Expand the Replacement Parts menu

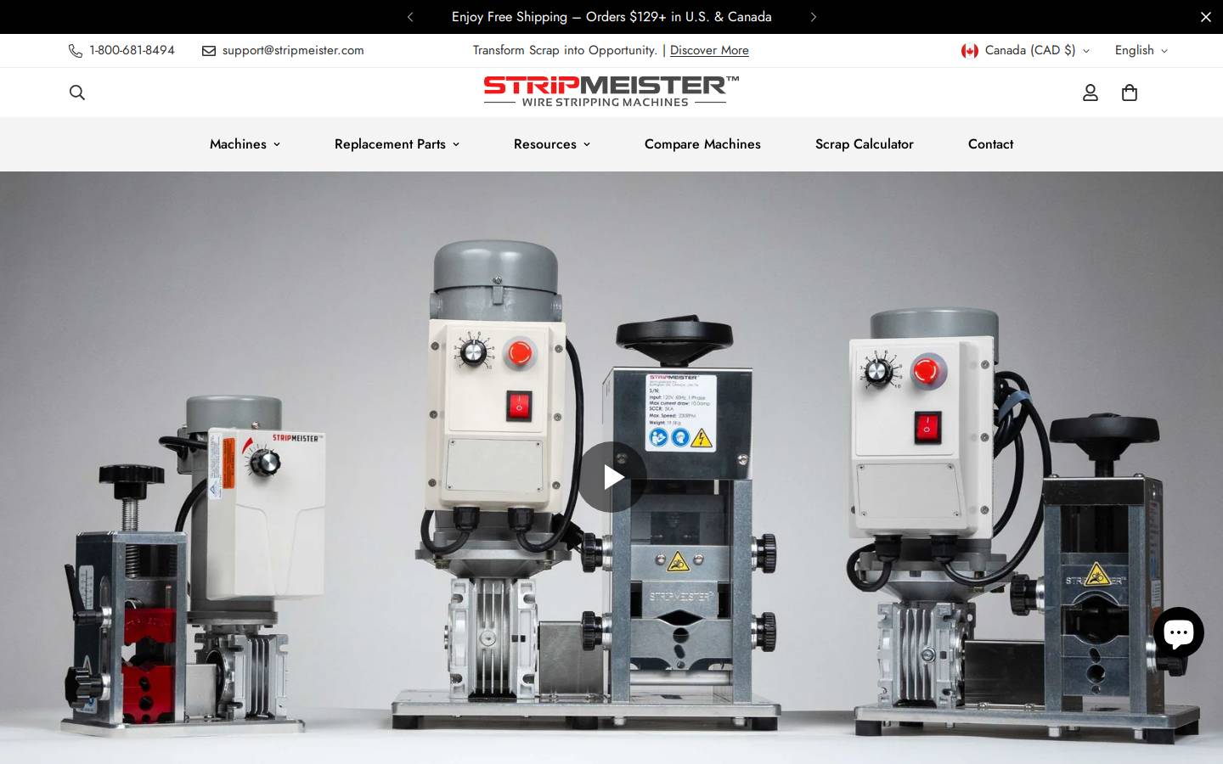pyautogui.click(x=397, y=144)
